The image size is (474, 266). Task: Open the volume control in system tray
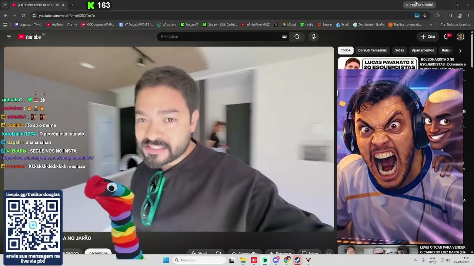click(x=448, y=260)
